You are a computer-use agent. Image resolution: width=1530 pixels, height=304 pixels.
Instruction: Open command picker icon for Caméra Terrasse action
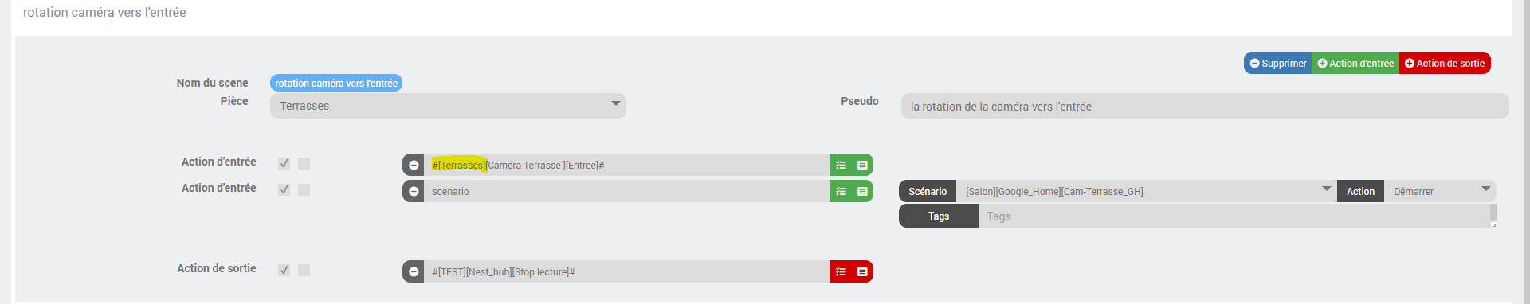pyautogui.click(x=862, y=165)
